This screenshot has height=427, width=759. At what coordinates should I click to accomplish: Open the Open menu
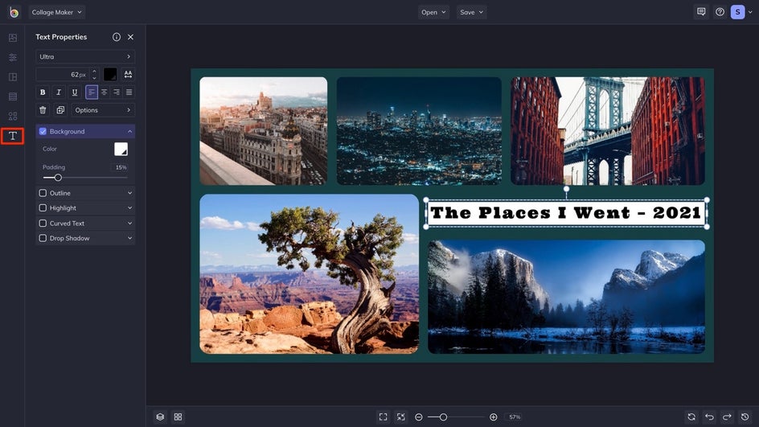[433, 12]
